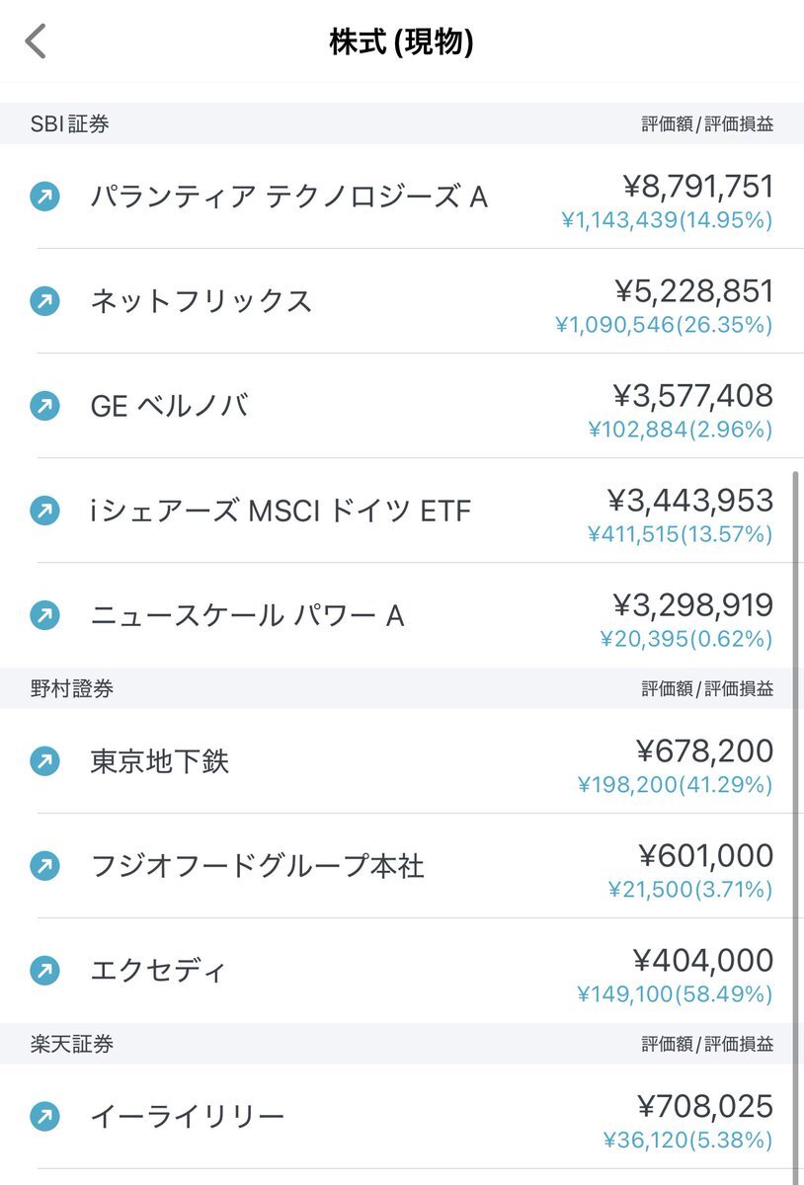Tap arrow icon beside イーライリリー
Screen dimensions: 804x1185
coord(44,1117)
